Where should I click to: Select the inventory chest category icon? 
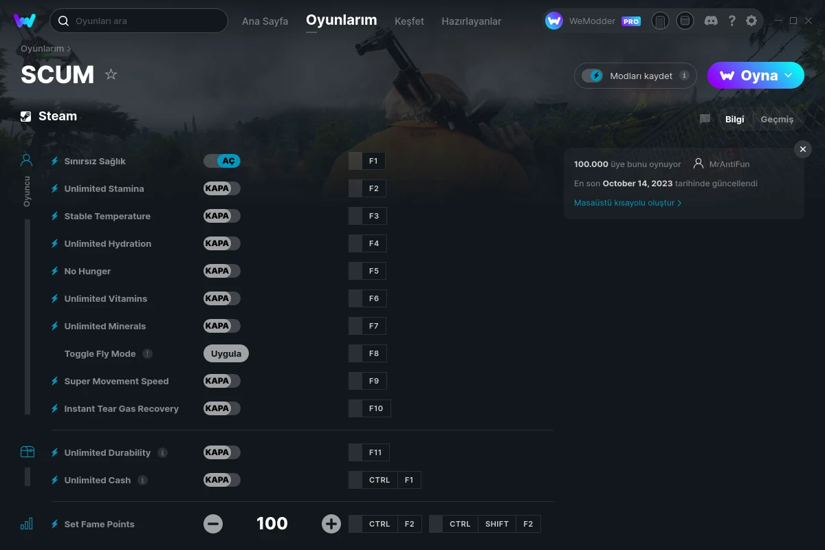click(x=27, y=452)
